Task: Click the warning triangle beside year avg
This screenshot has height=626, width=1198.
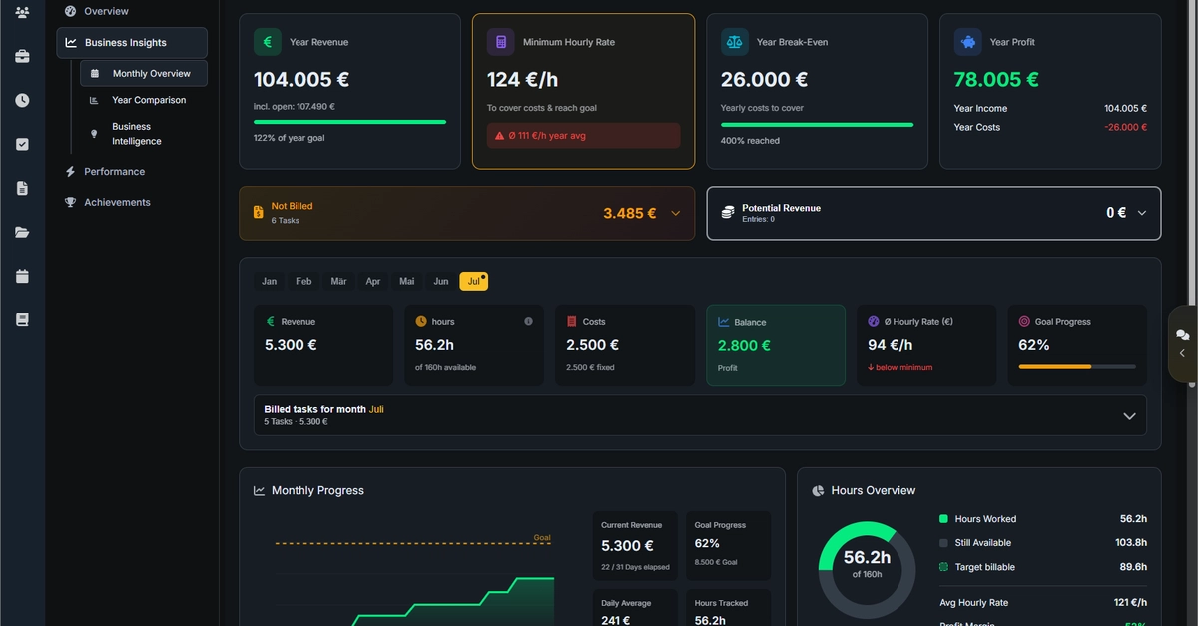Action: (500, 135)
